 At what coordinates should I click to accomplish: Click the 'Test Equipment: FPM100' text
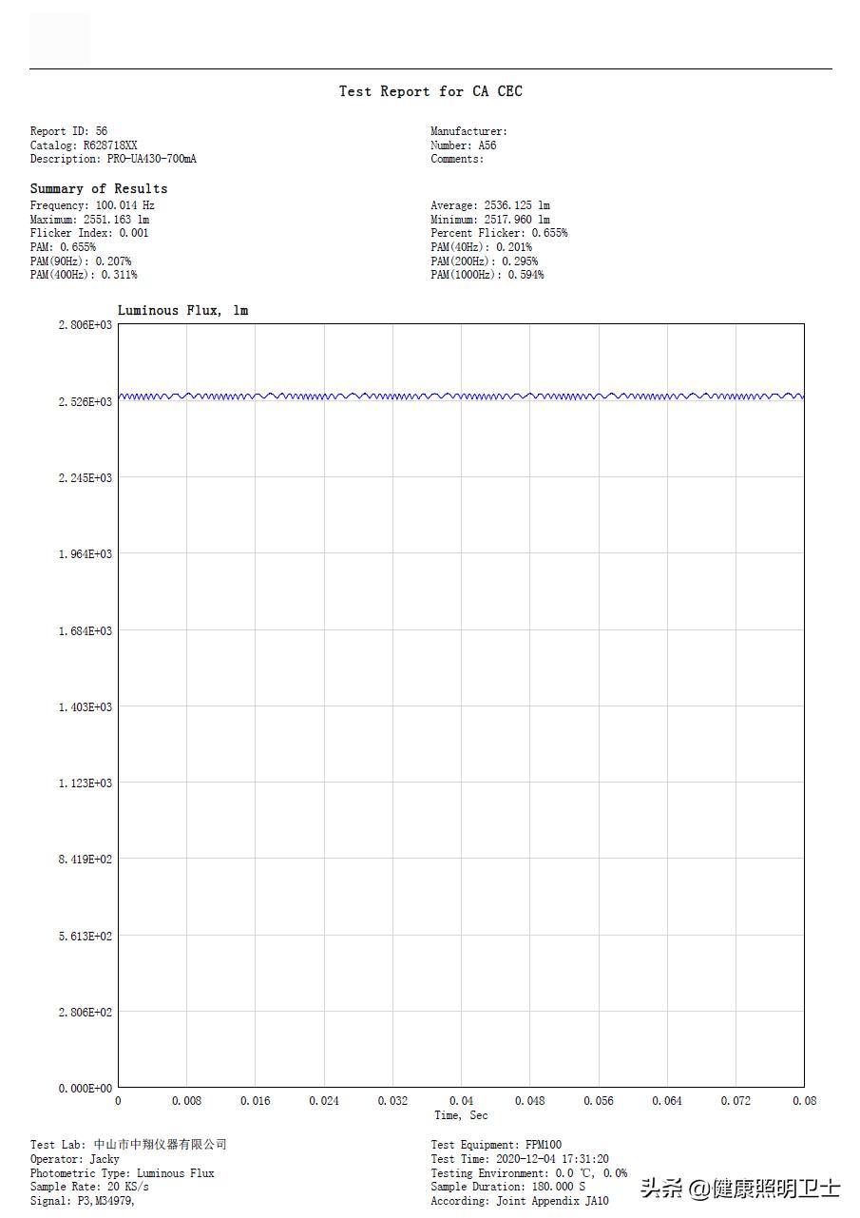(x=496, y=1145)
